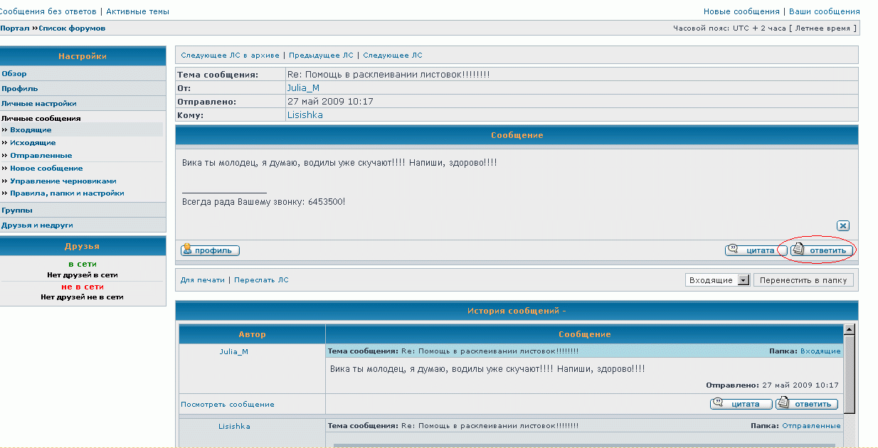Click 'Посмотреть сообщение' link in history
The height and width of the screenshot is (448, 878).
pos(227,405)
